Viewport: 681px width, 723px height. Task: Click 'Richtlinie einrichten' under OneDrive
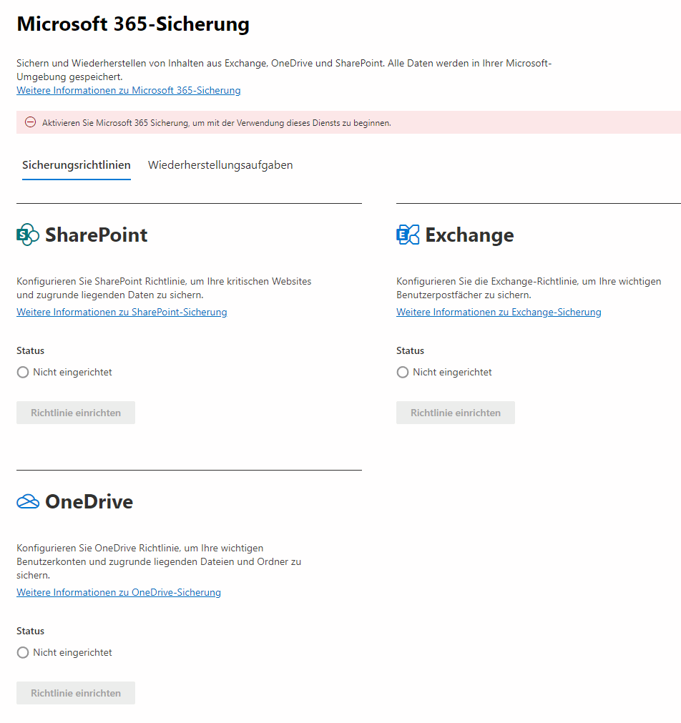tap(75, 692)
